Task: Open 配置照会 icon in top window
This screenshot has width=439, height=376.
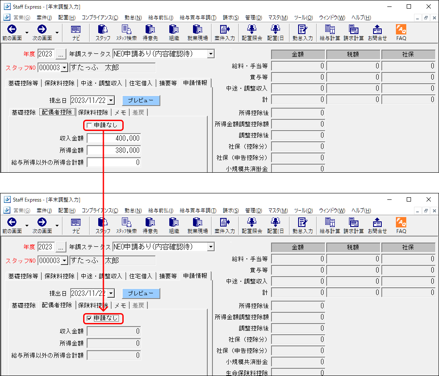Action: 252,33
